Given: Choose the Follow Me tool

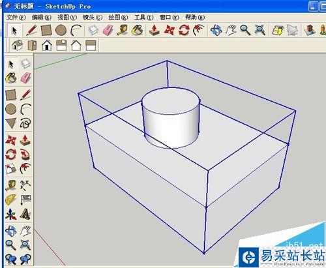Looking at the screenshot, I should [x=25, y=155].
